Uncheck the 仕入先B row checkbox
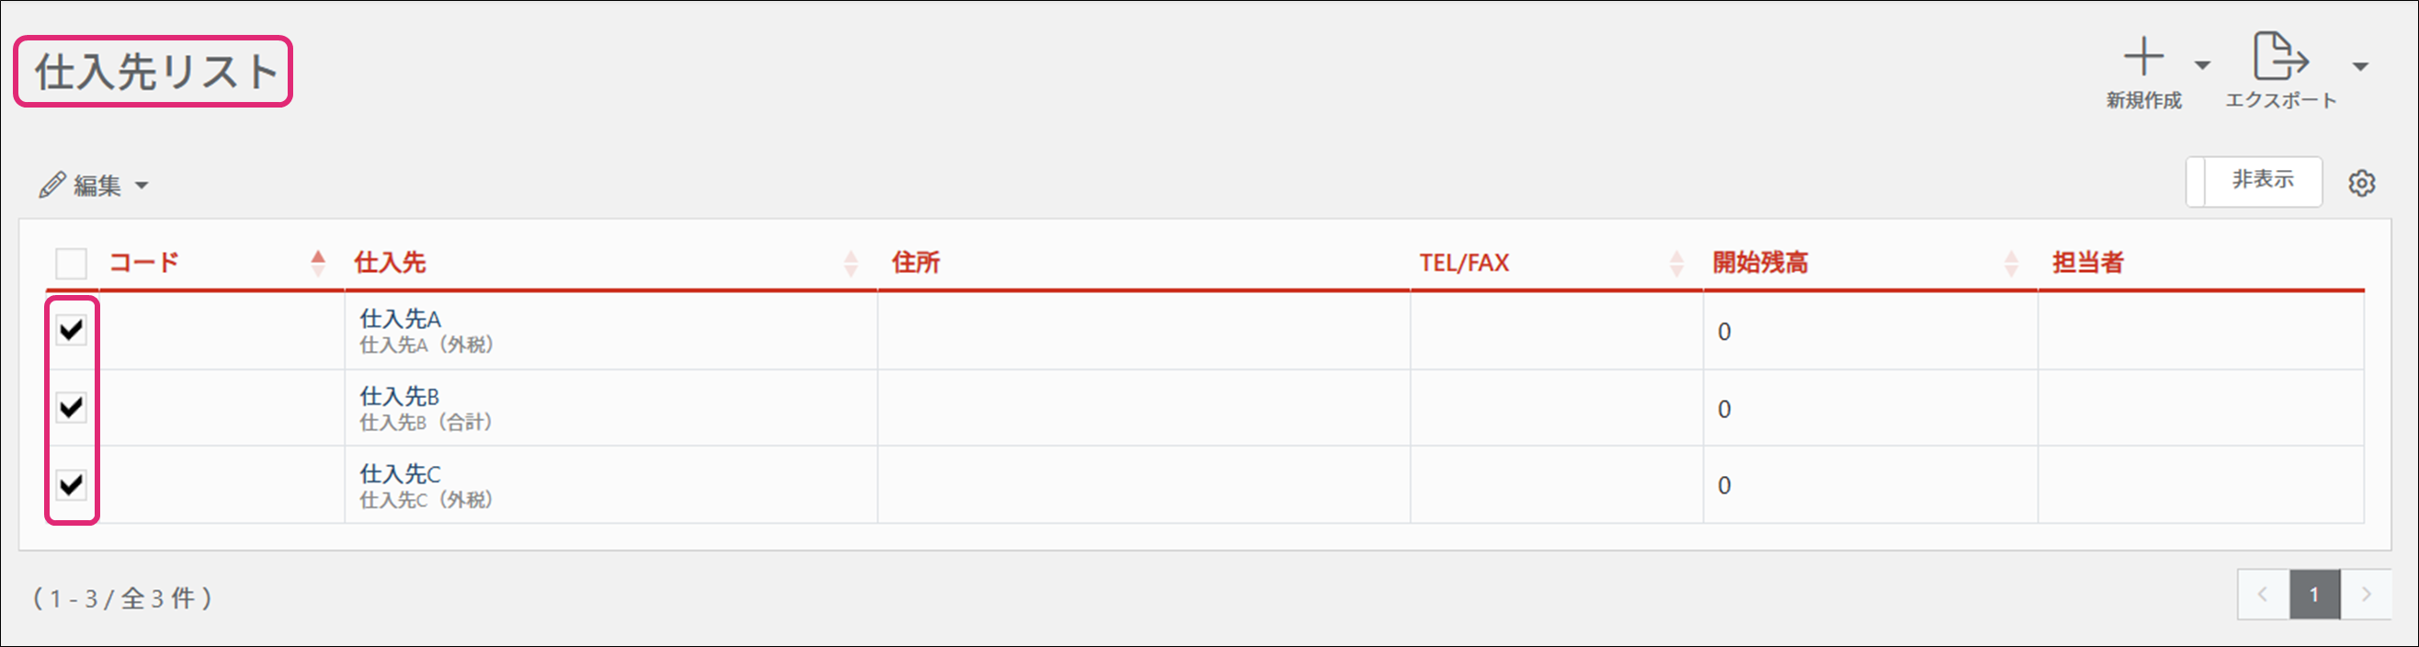Image resolution: width=2419 pixels, height=647 pixels. 72,407
